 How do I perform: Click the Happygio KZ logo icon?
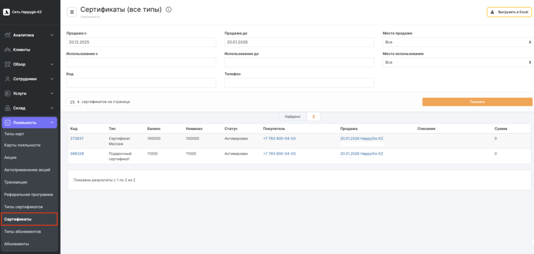(x=7, y=12)
